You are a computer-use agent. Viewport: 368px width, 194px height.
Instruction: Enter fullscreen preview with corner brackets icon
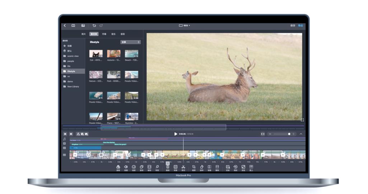point(302,120)
